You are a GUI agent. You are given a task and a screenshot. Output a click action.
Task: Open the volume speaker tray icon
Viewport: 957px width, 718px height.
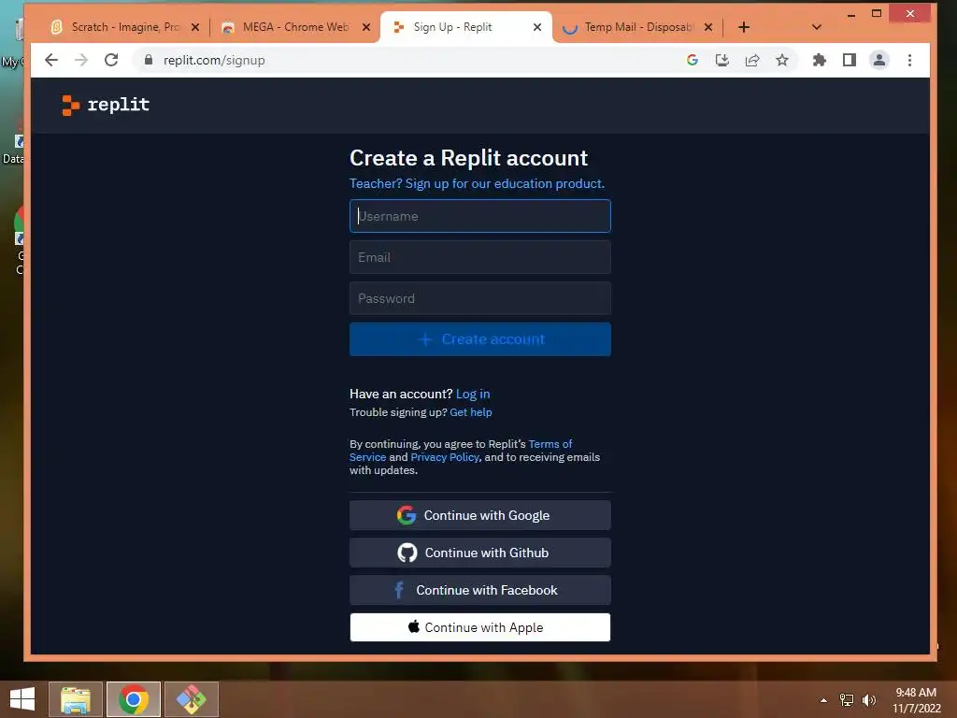(x=868, y=700)
